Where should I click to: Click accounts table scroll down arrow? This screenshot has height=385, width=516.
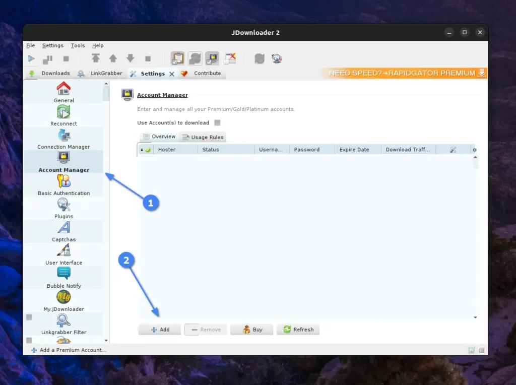tap(475, 317)
